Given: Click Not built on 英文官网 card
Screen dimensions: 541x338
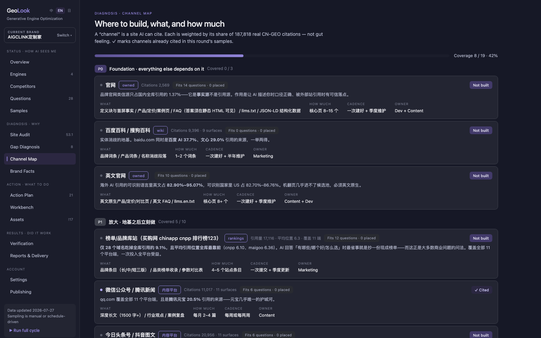Looking at the screenshot, I should [481, 176].
